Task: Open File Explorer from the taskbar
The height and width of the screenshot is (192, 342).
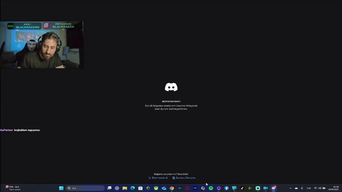Action: tap(125, 188)
